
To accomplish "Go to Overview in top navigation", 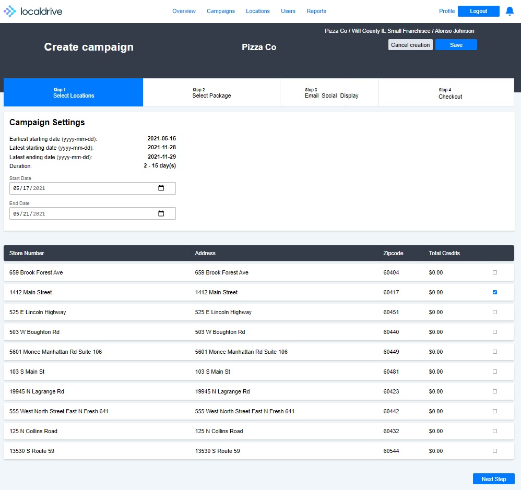I will [x=184, y=11].
